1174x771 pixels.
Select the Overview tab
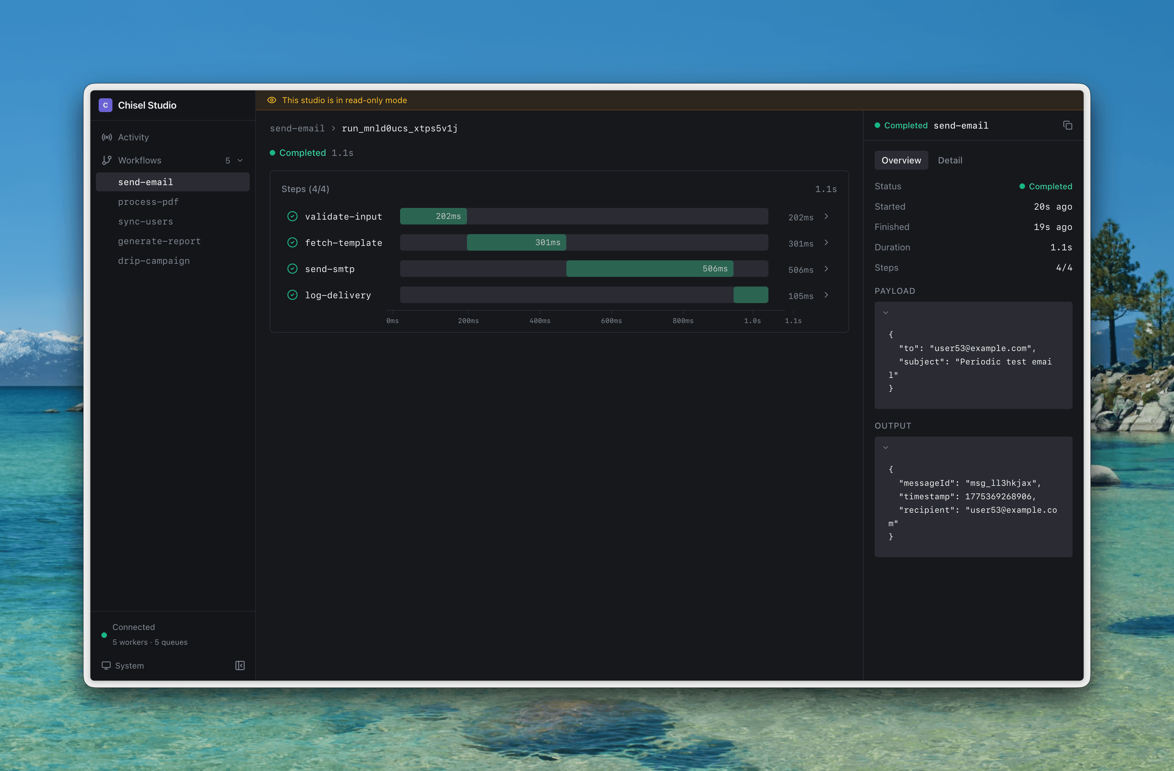[901, 160]
